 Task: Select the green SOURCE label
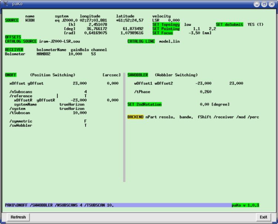(x=12, y=20)
